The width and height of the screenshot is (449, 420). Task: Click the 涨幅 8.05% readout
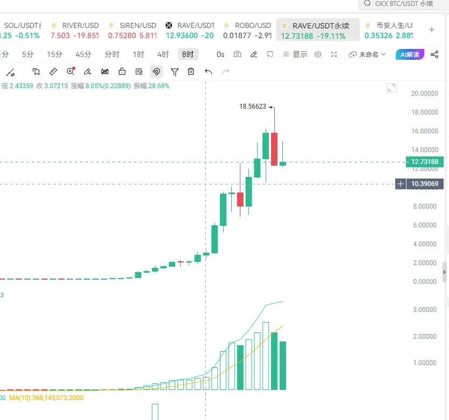pyautogui.click(x=101, y=86)
